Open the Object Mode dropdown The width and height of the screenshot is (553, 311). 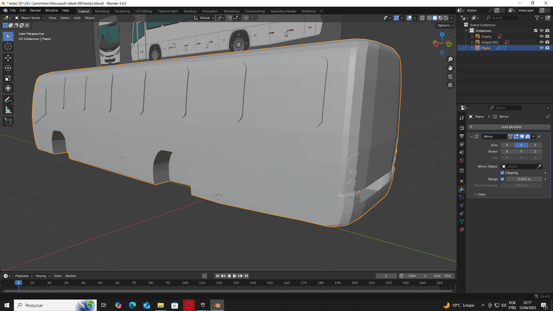30,18
